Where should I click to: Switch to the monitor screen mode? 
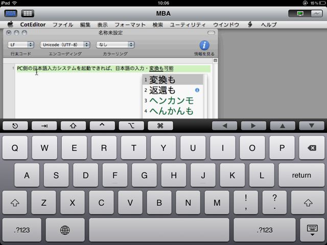(x=300, y=14)
